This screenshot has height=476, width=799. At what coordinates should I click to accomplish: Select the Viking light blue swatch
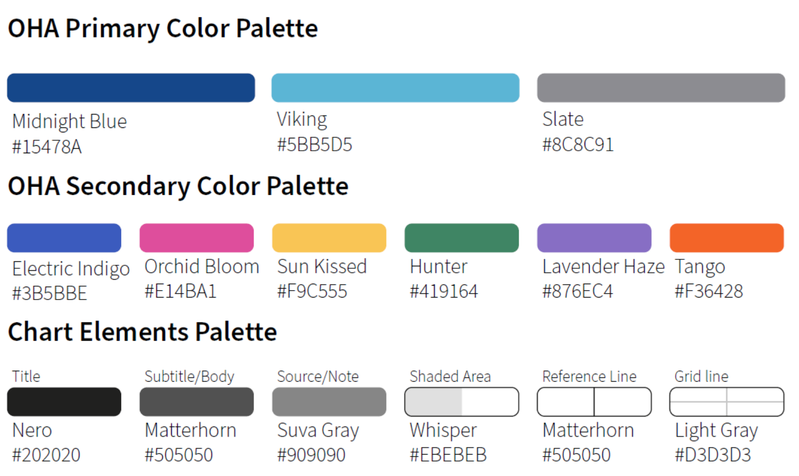click(395, 88)
